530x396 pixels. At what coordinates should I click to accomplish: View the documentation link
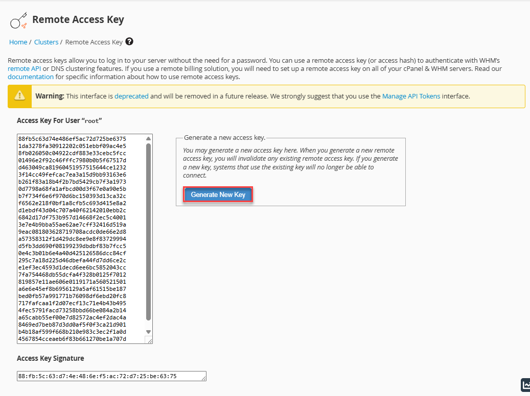tap(31, 77)
